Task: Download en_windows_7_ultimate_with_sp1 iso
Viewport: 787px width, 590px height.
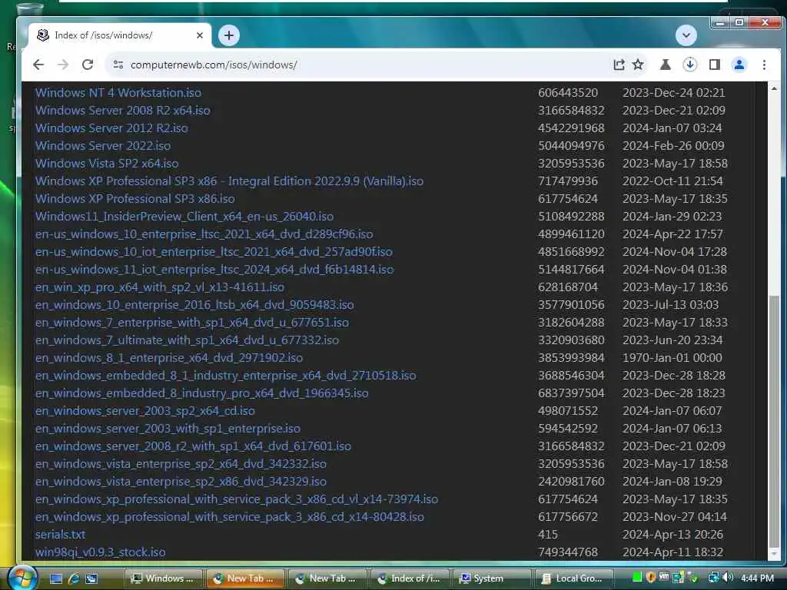Action: [x=187, y=340]
